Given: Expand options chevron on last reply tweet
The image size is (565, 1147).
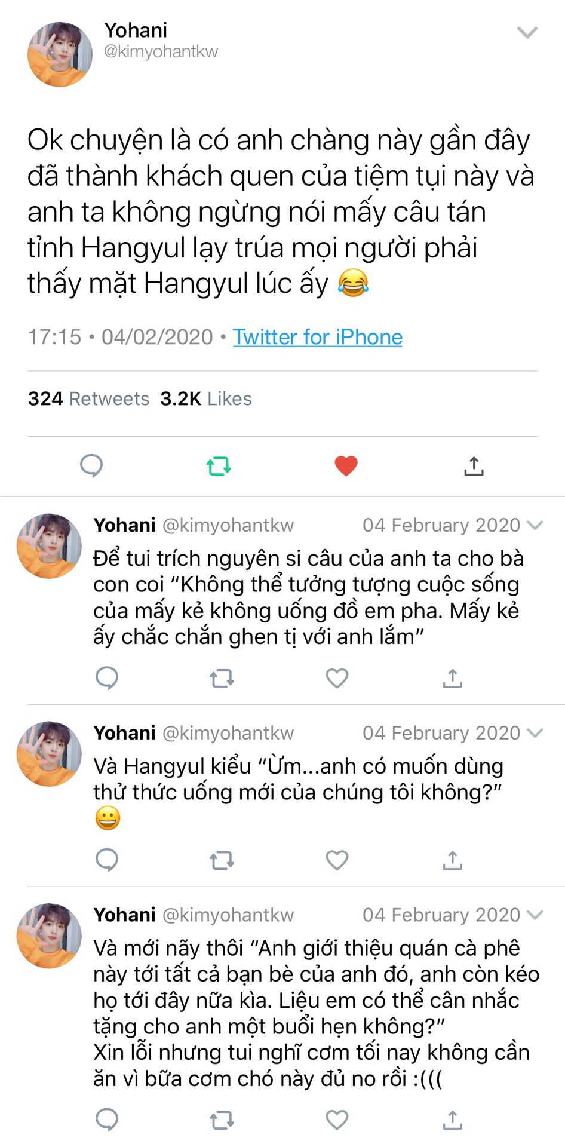Looking at the screenshot, I should click(536, 915).
